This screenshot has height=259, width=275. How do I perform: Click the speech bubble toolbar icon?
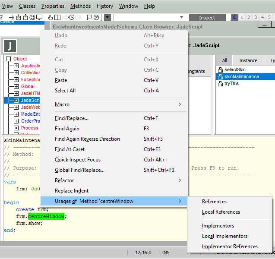(89, 17)
